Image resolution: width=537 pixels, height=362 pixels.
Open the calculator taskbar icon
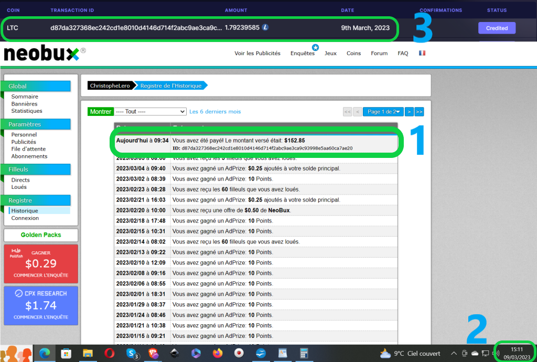304,353
